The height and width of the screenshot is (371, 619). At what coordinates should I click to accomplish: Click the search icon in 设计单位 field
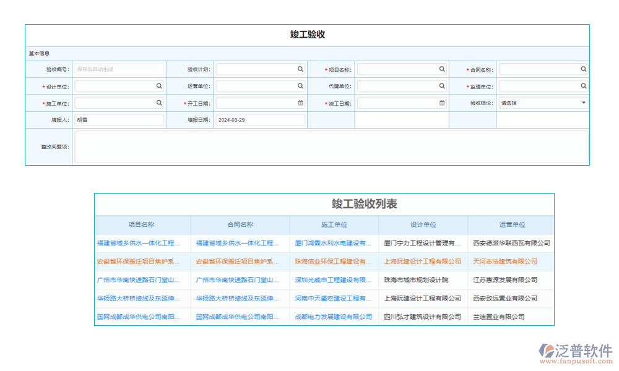[x=159, y=86]
